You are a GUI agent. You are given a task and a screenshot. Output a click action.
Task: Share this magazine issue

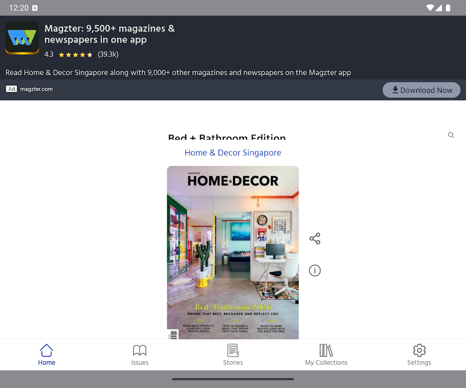pos(315,239)
